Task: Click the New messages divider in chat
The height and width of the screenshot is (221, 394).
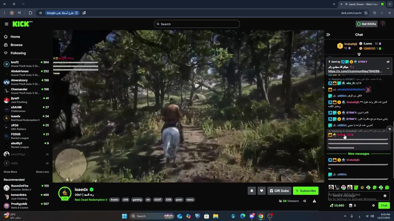Action: (359, 154)
